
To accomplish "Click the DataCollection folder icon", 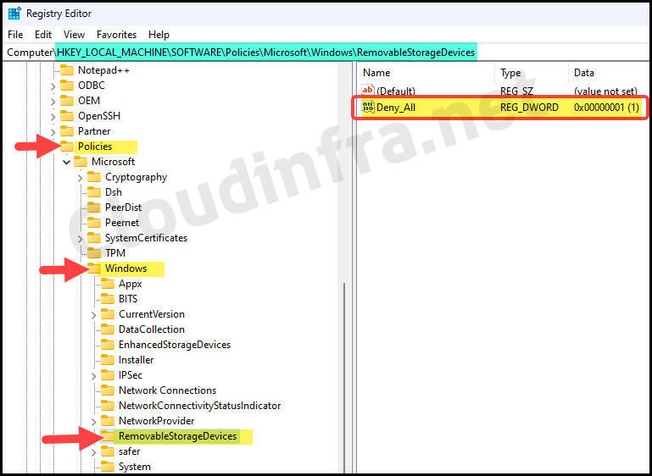I will pyautogui.click(x=108, y=329).
